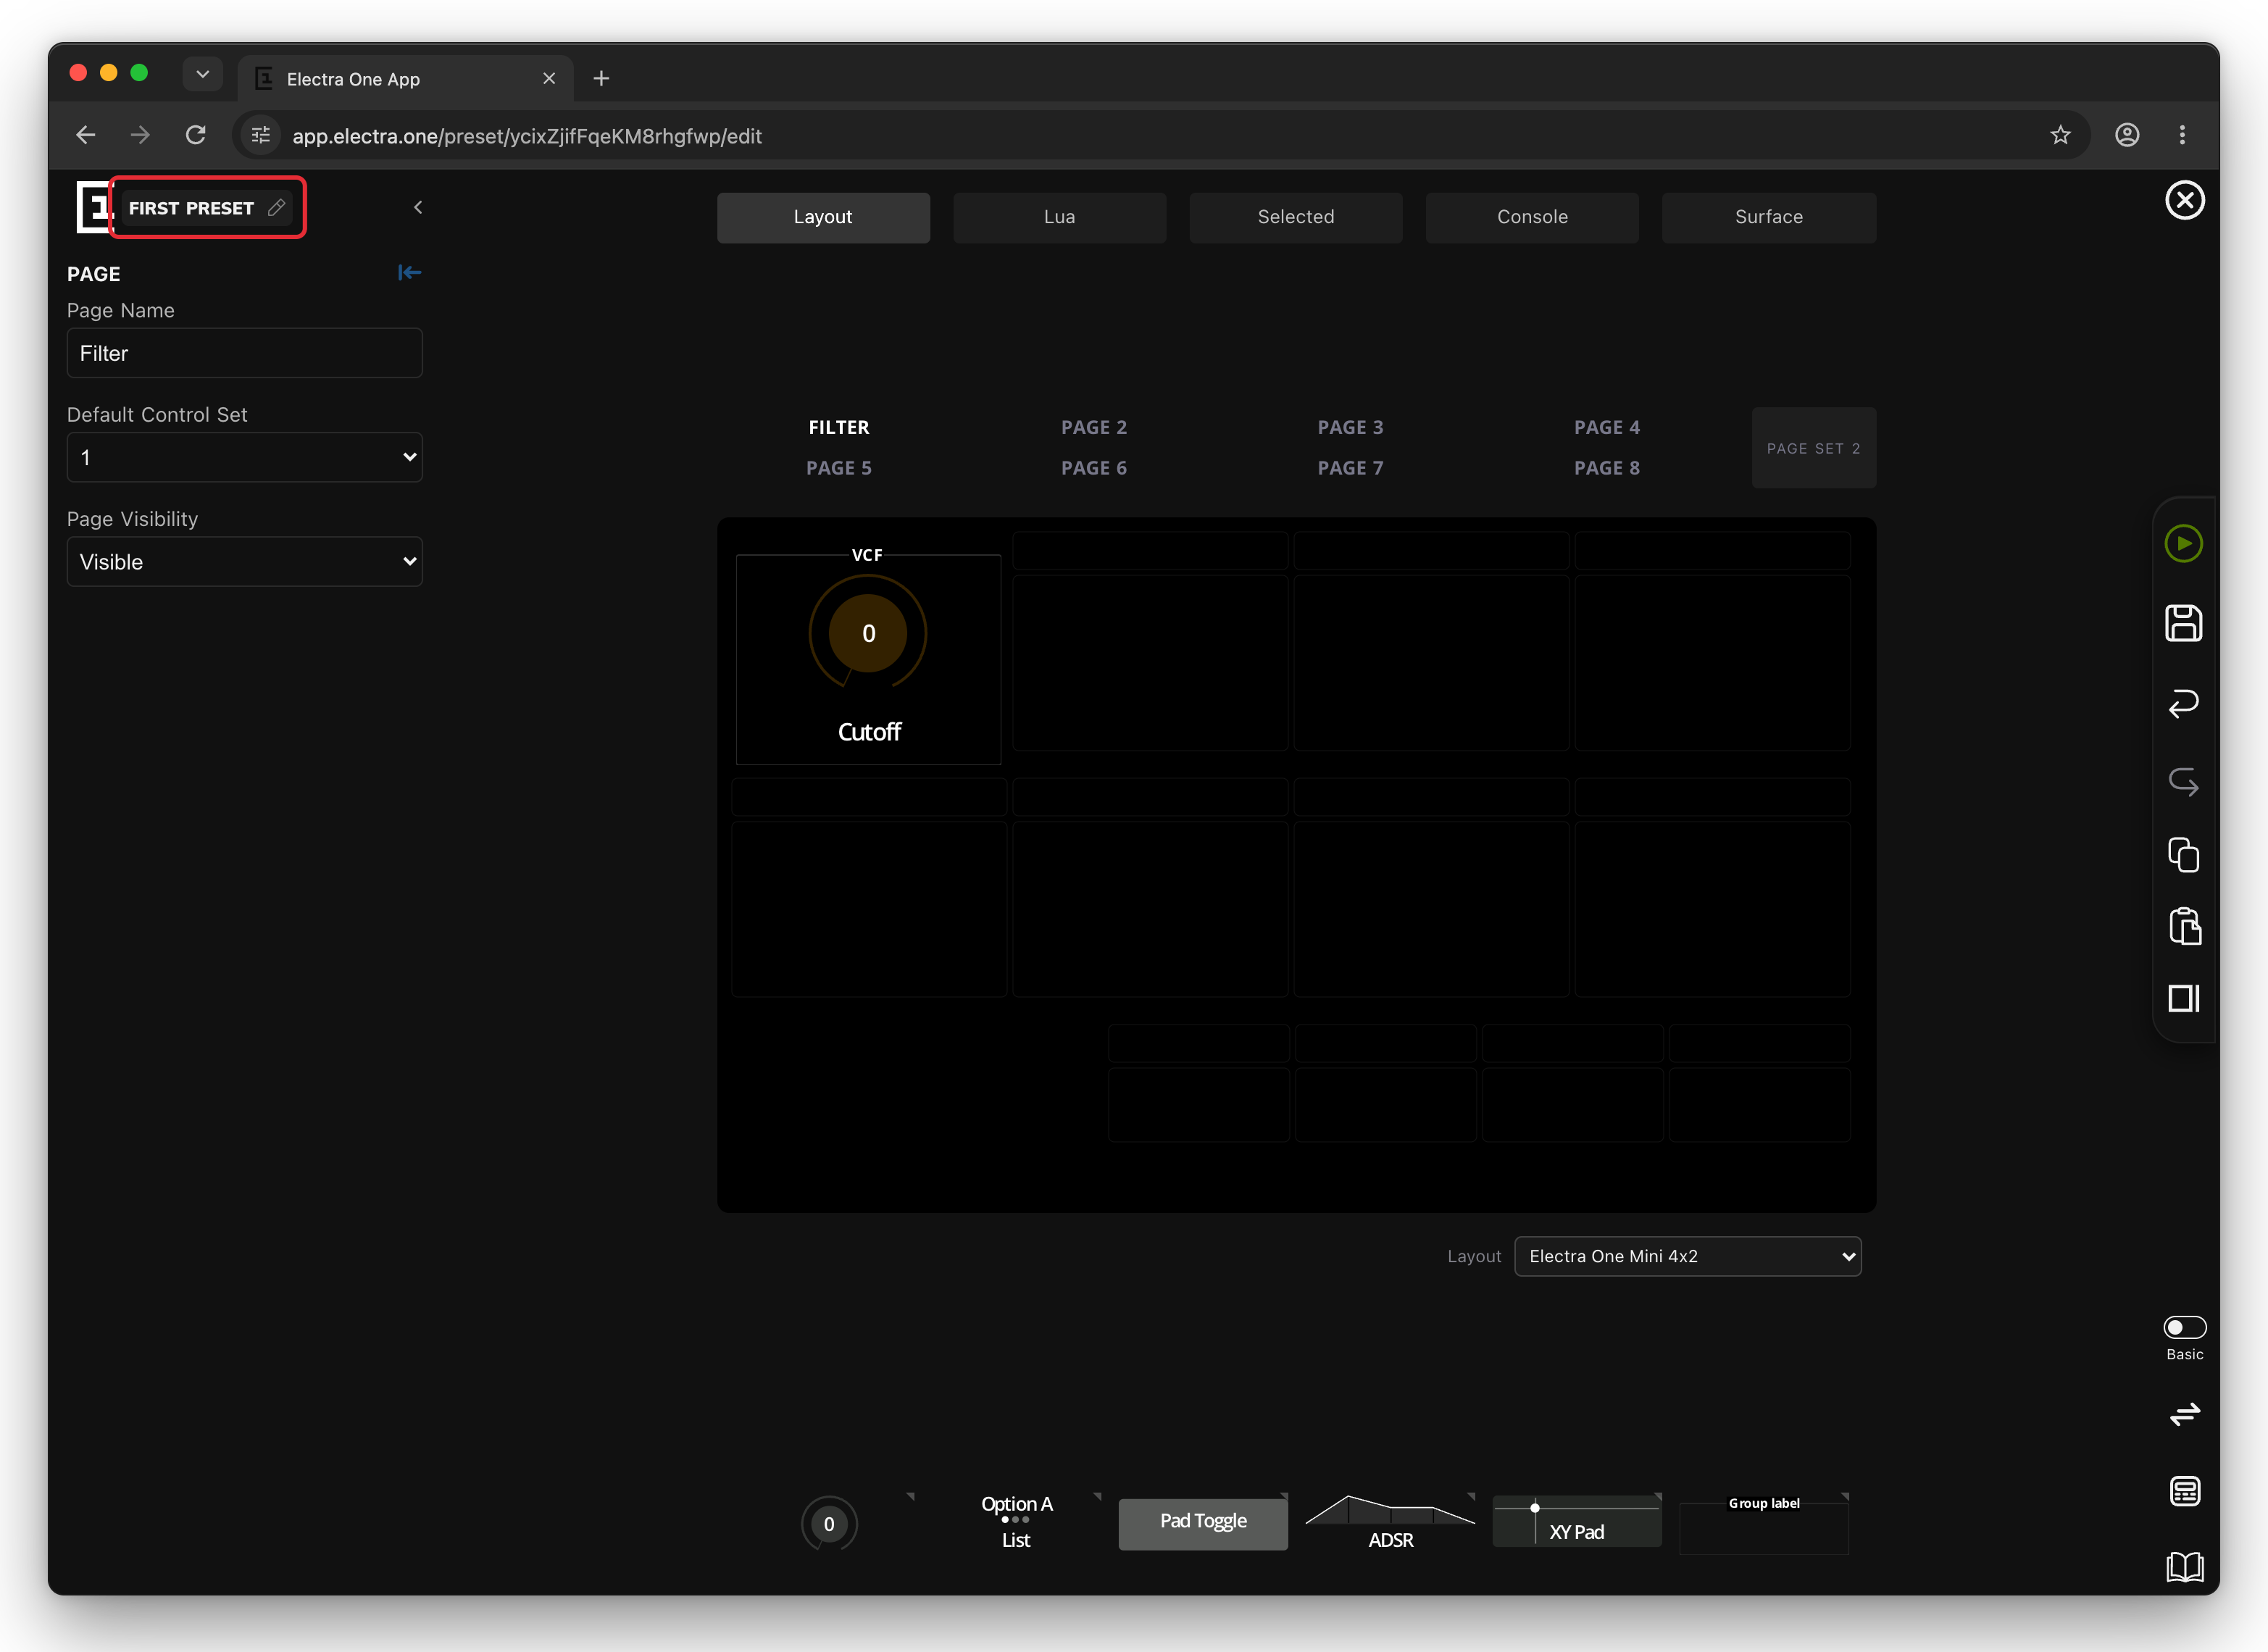Click the paste clipboard icon
The image size is (2268, 1652).
[2184, 926]
